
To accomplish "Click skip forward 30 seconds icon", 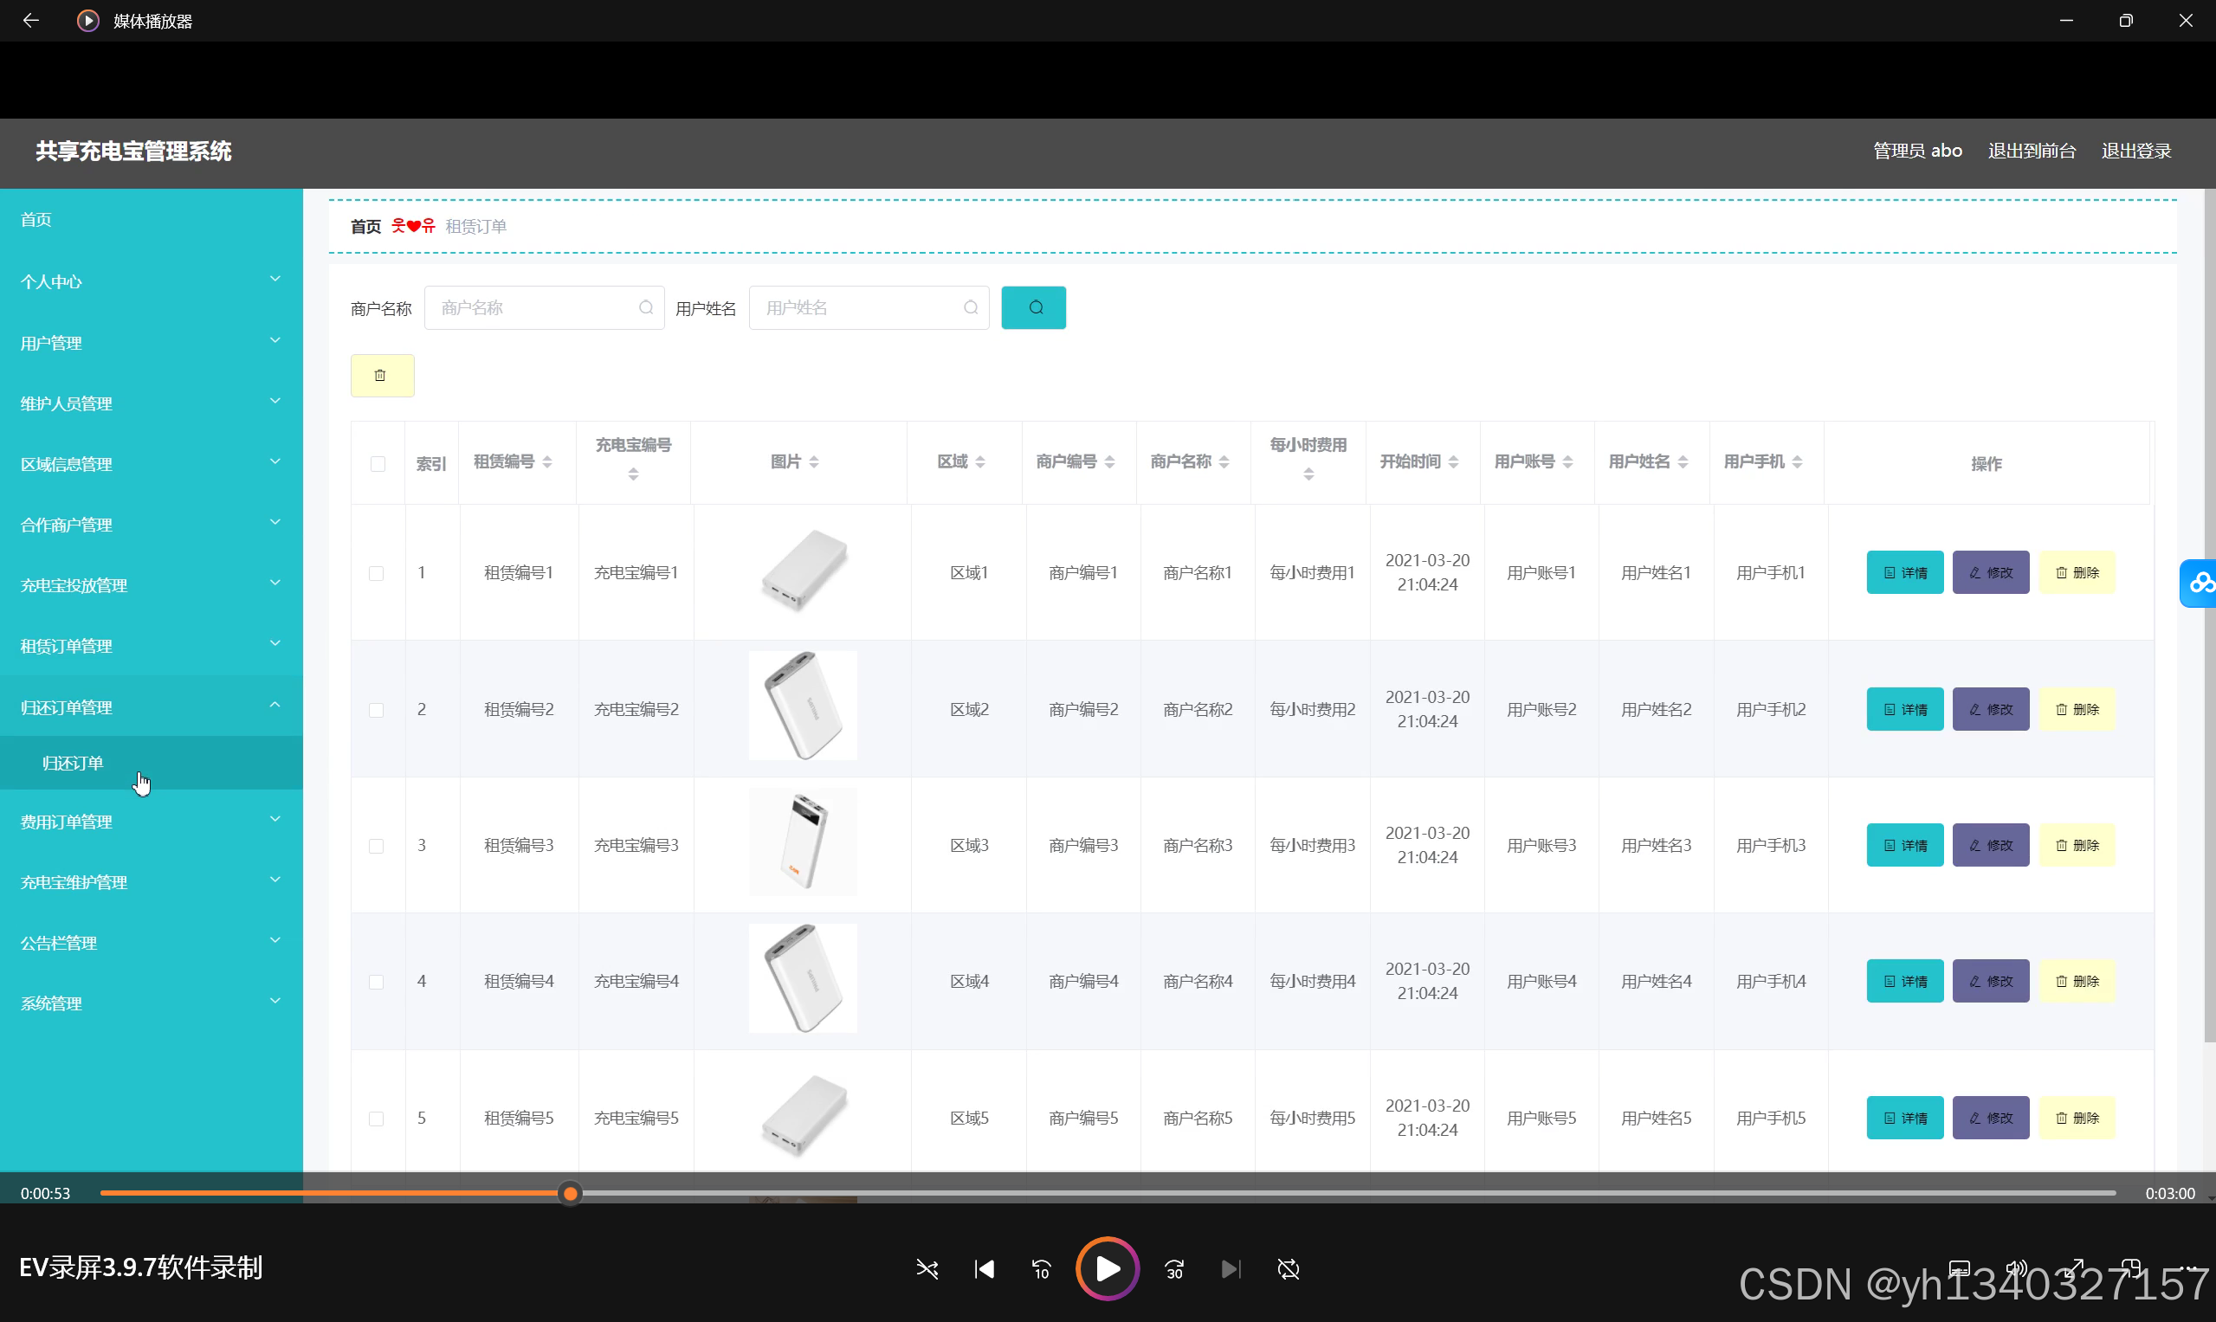I will click(x=1174, y=1268).
